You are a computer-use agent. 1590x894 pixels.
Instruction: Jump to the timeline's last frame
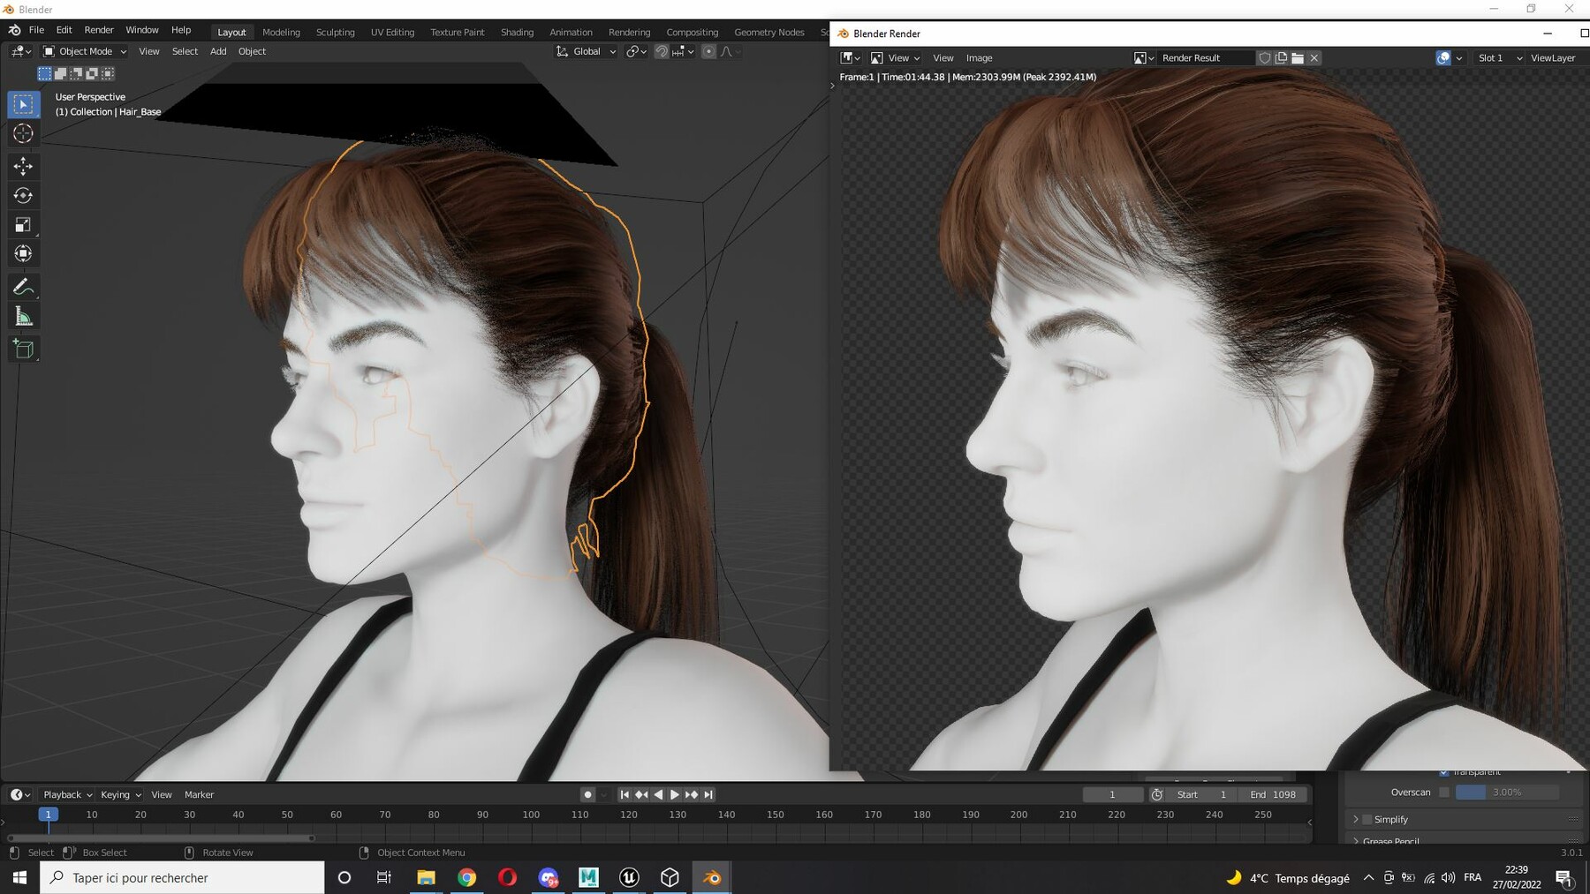708,794
